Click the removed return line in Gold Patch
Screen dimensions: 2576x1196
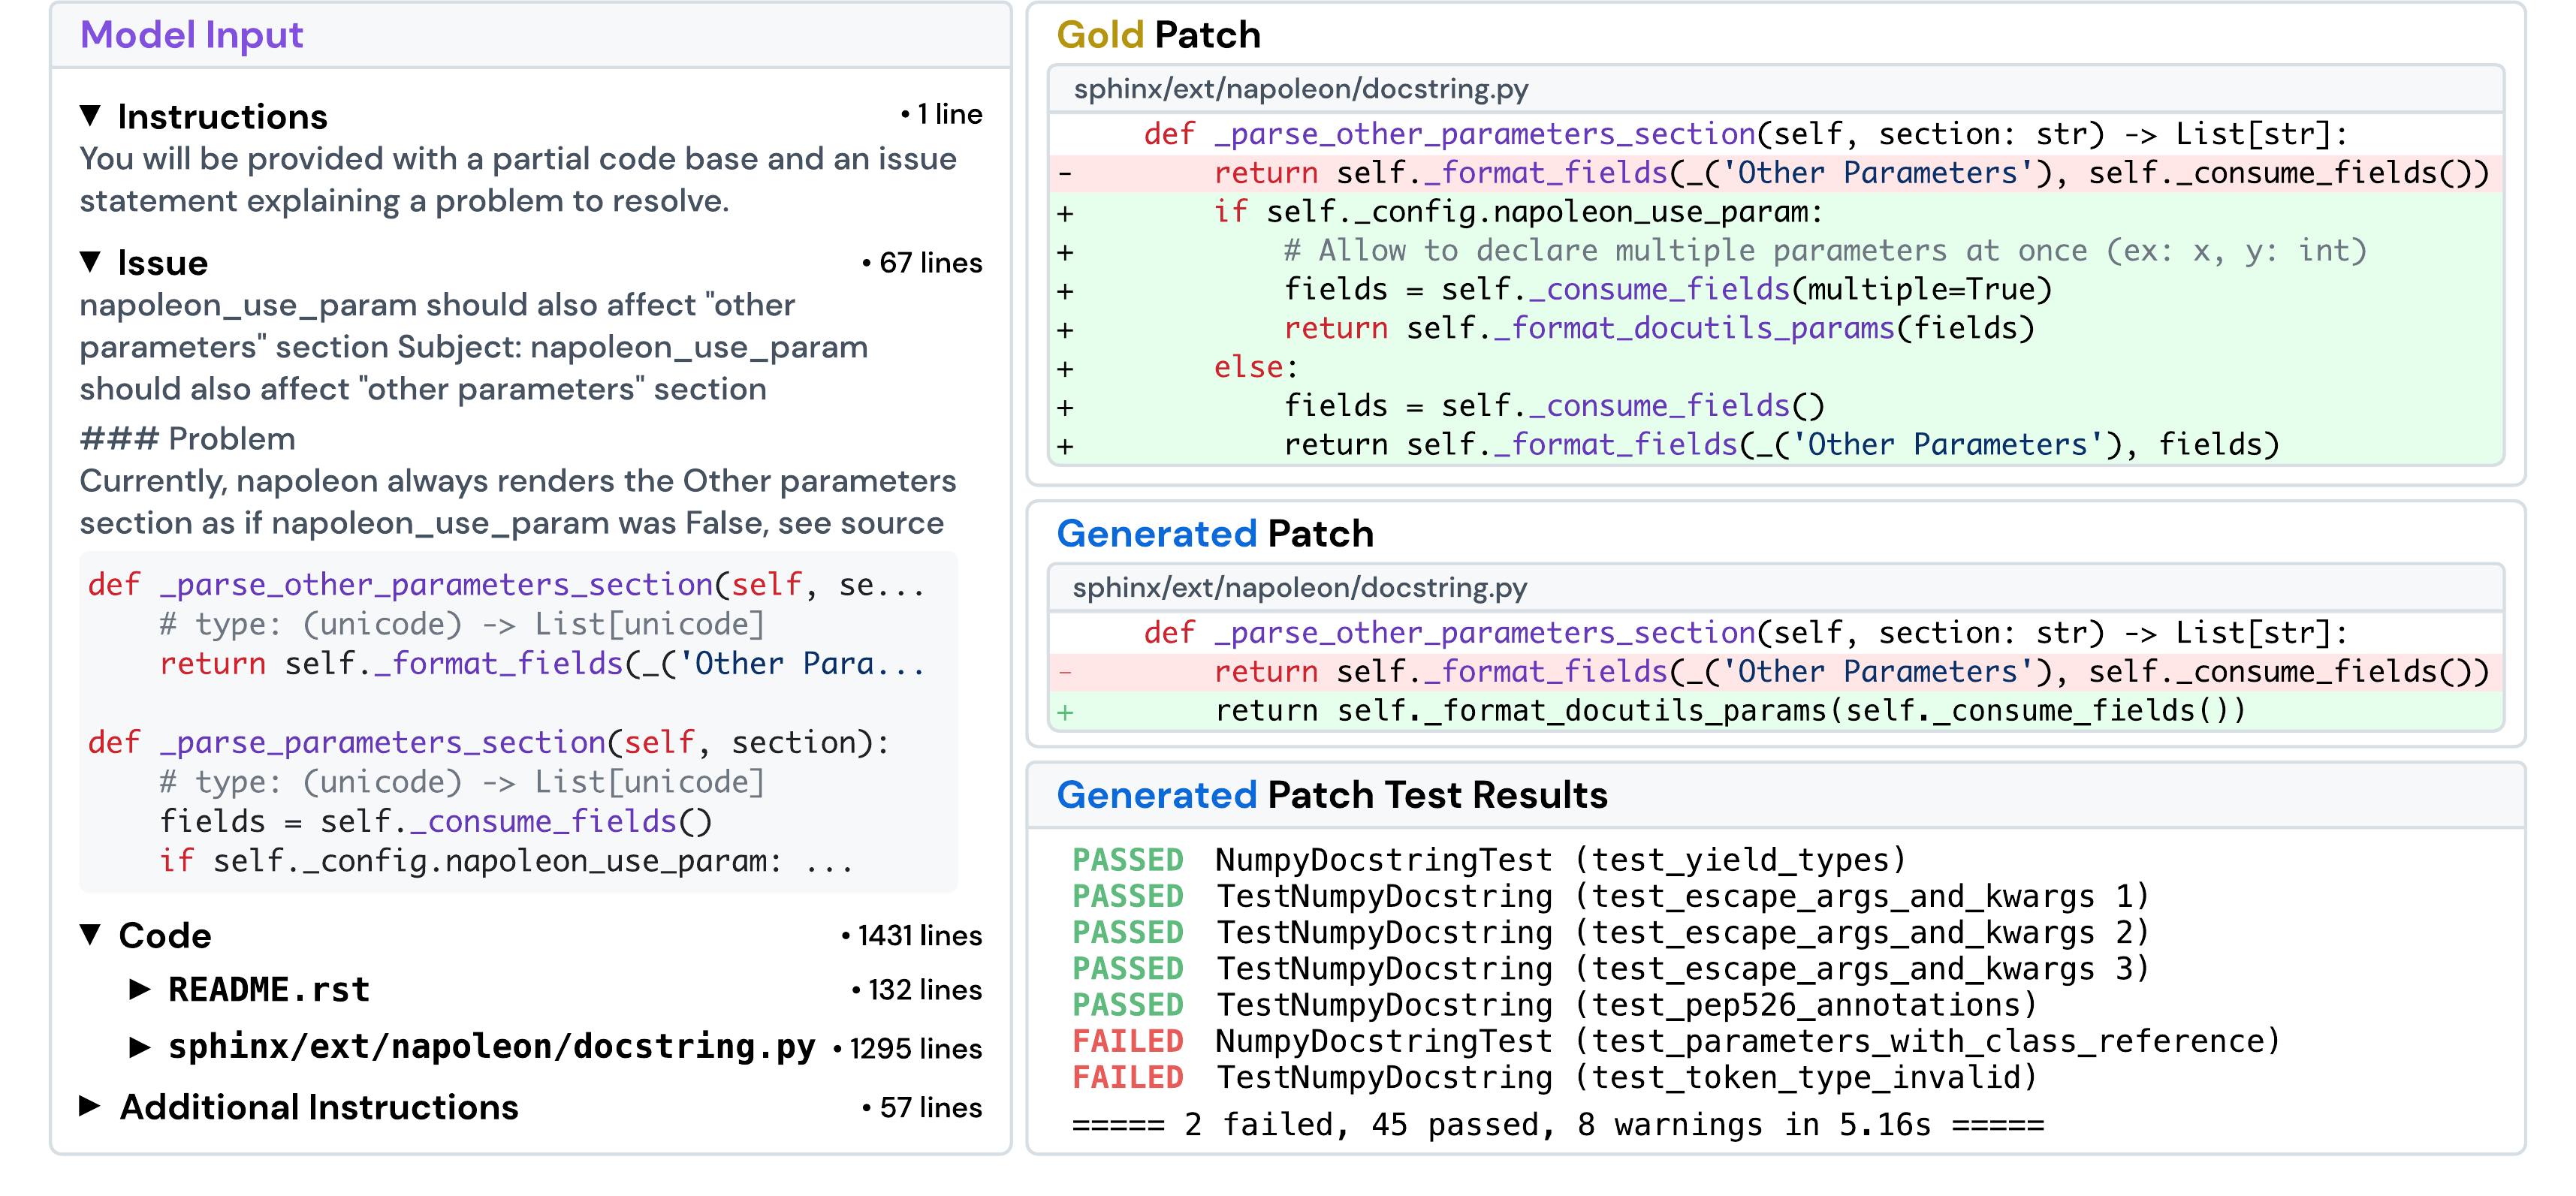[x=1775, y=173]
